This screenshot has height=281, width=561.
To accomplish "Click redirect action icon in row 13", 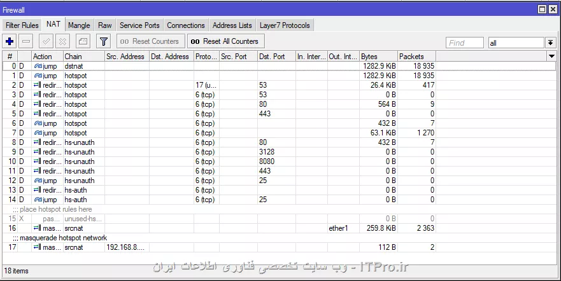I will point(37,190).
